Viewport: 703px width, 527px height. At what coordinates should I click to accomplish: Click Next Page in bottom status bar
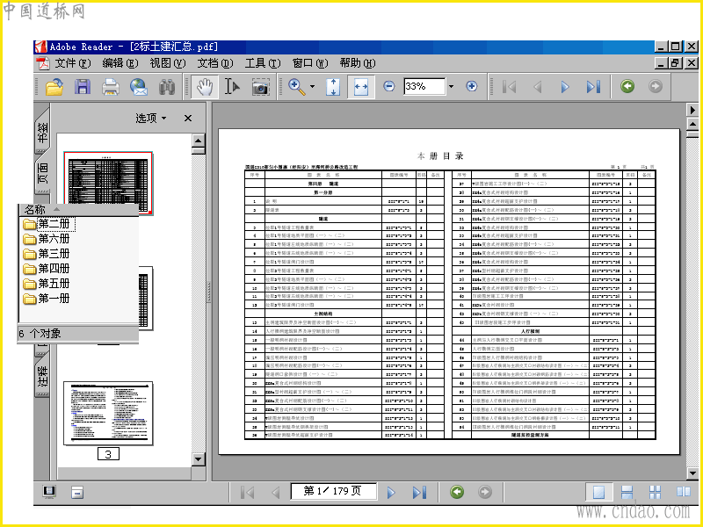391,493
